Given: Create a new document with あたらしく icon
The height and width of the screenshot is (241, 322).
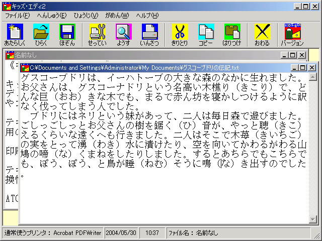Looking at the screenshot, I should tap(15, 35).
